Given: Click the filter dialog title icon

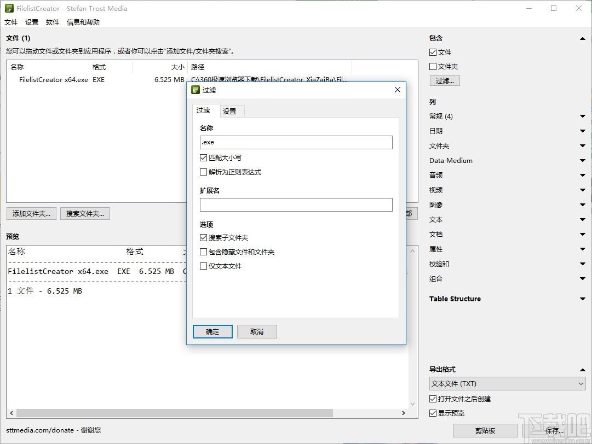Looking at the screenshot, I should (195, 90).
